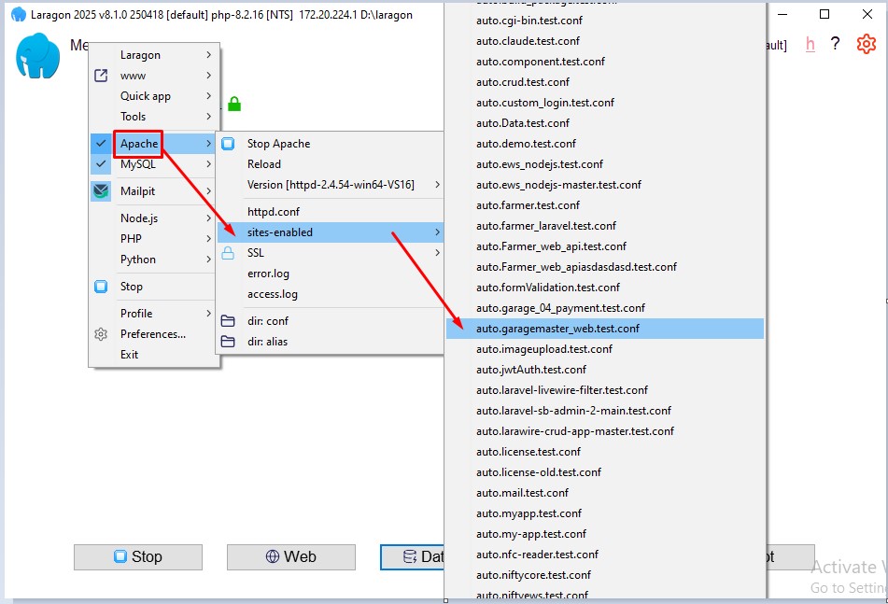Open auto.Farmer_web_apiasdasdasd.test.conf
Screen dimensions: 888x604
pyautogui.click(x=605, y=267)
